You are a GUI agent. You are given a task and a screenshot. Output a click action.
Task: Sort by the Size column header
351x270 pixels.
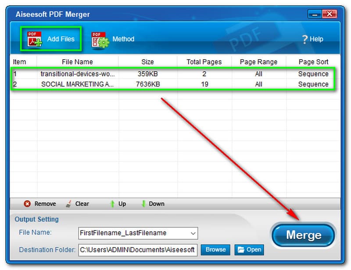click(x=148, y=62)
